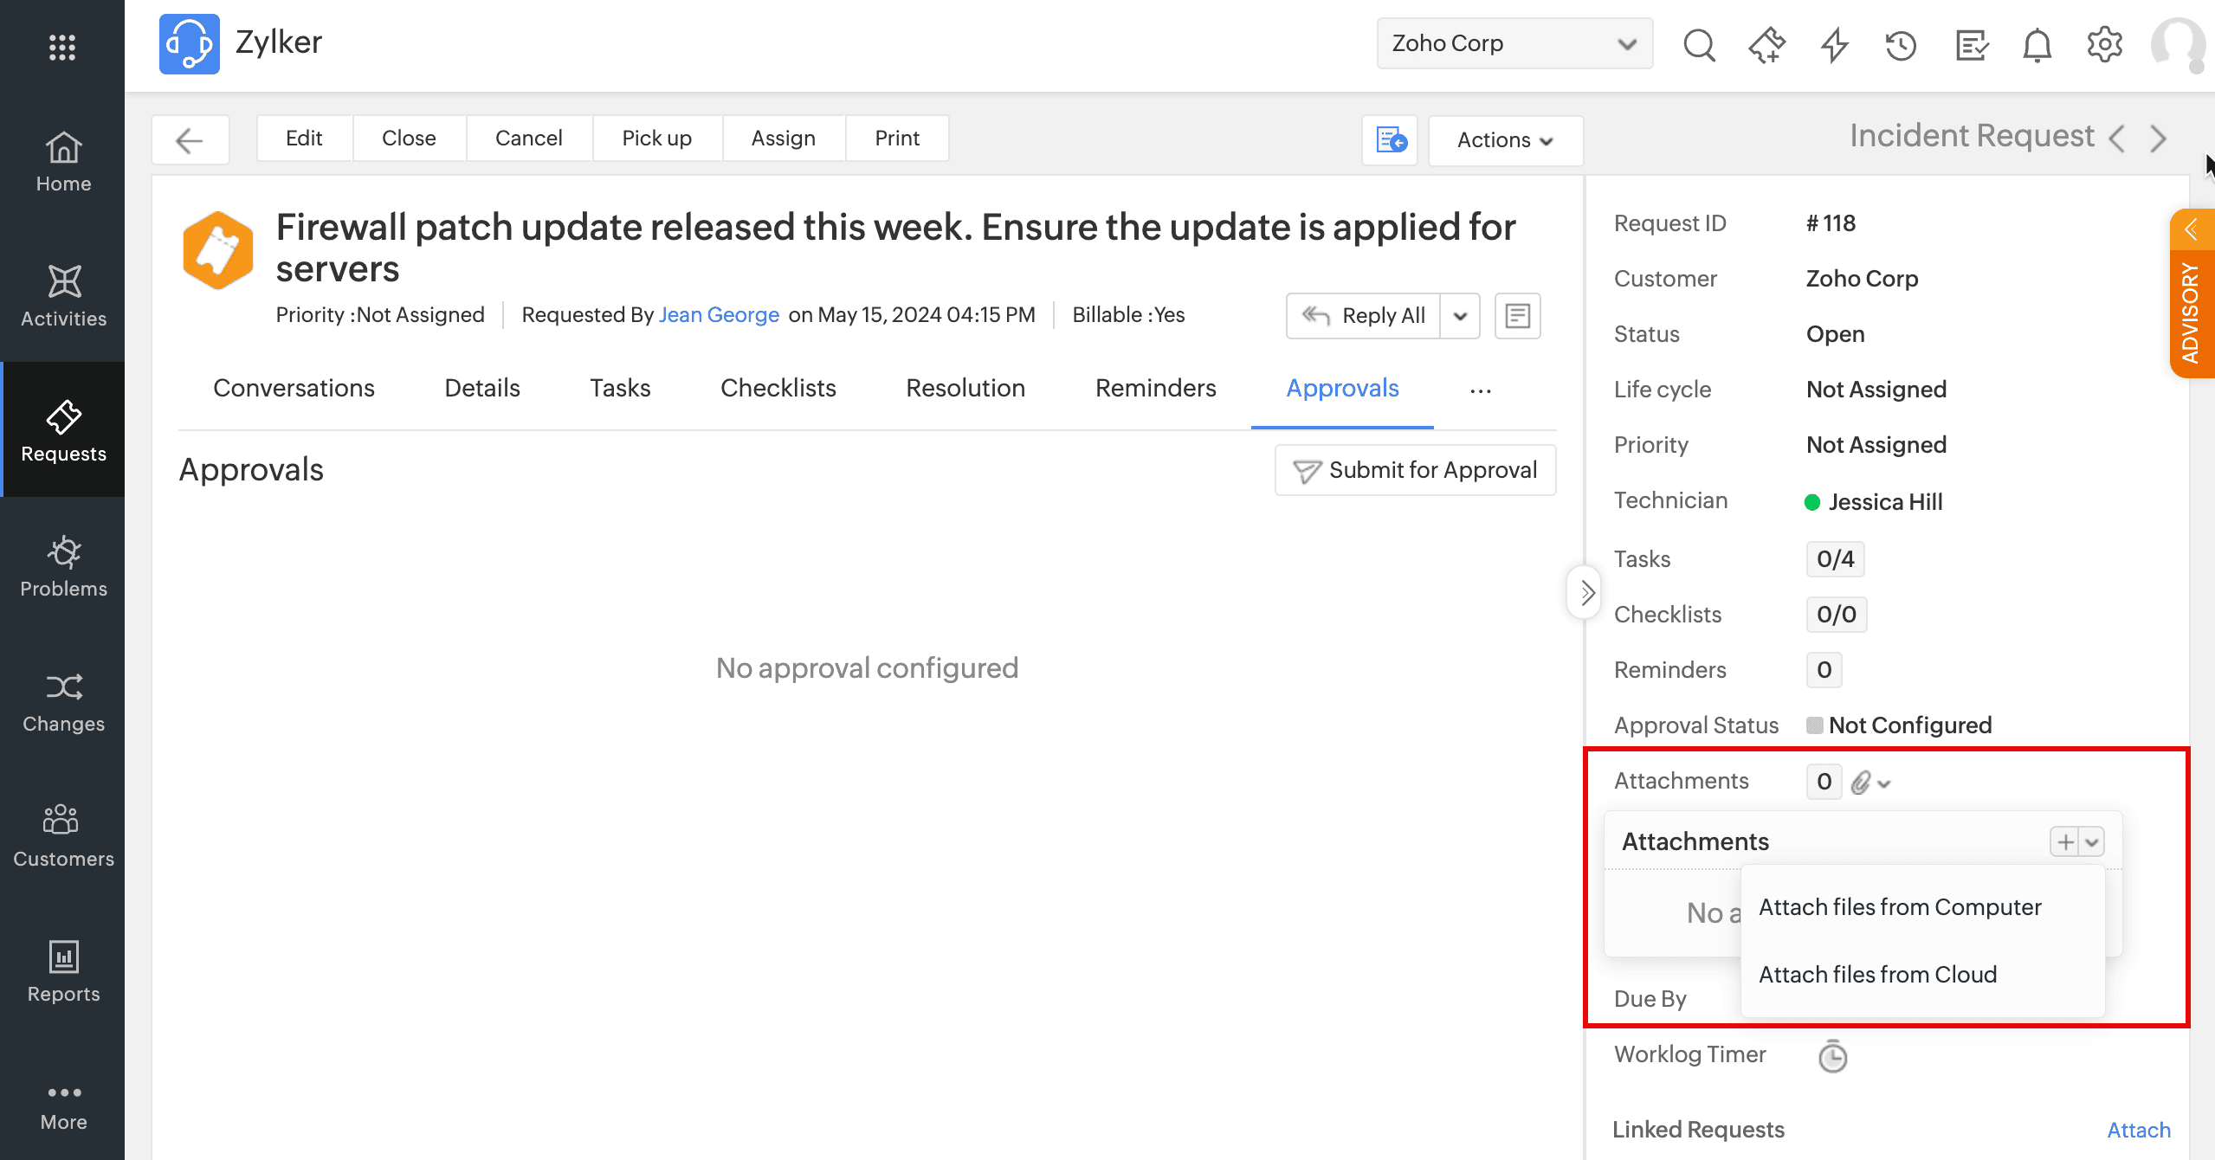Open Problems module in sidebar
2215x1160 pixels.
pos(63,566)
